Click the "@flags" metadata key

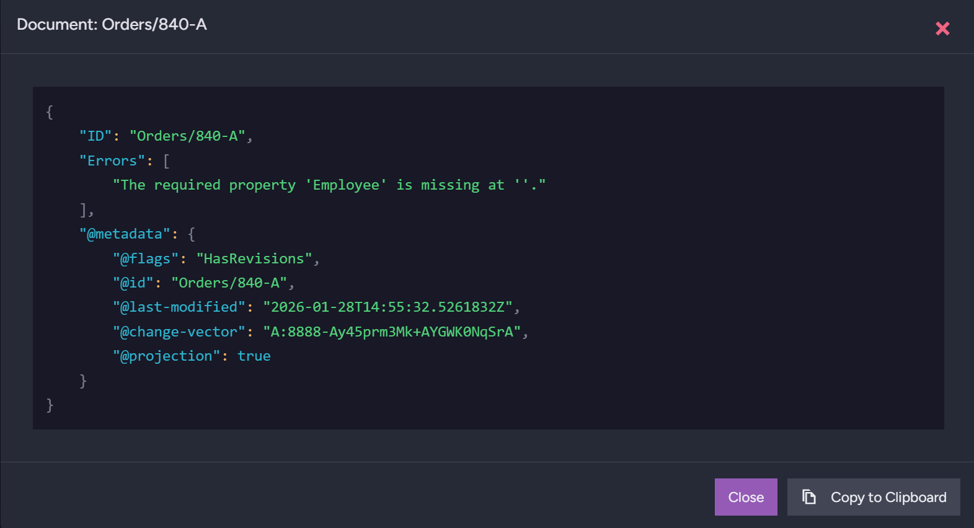point(145,259)
